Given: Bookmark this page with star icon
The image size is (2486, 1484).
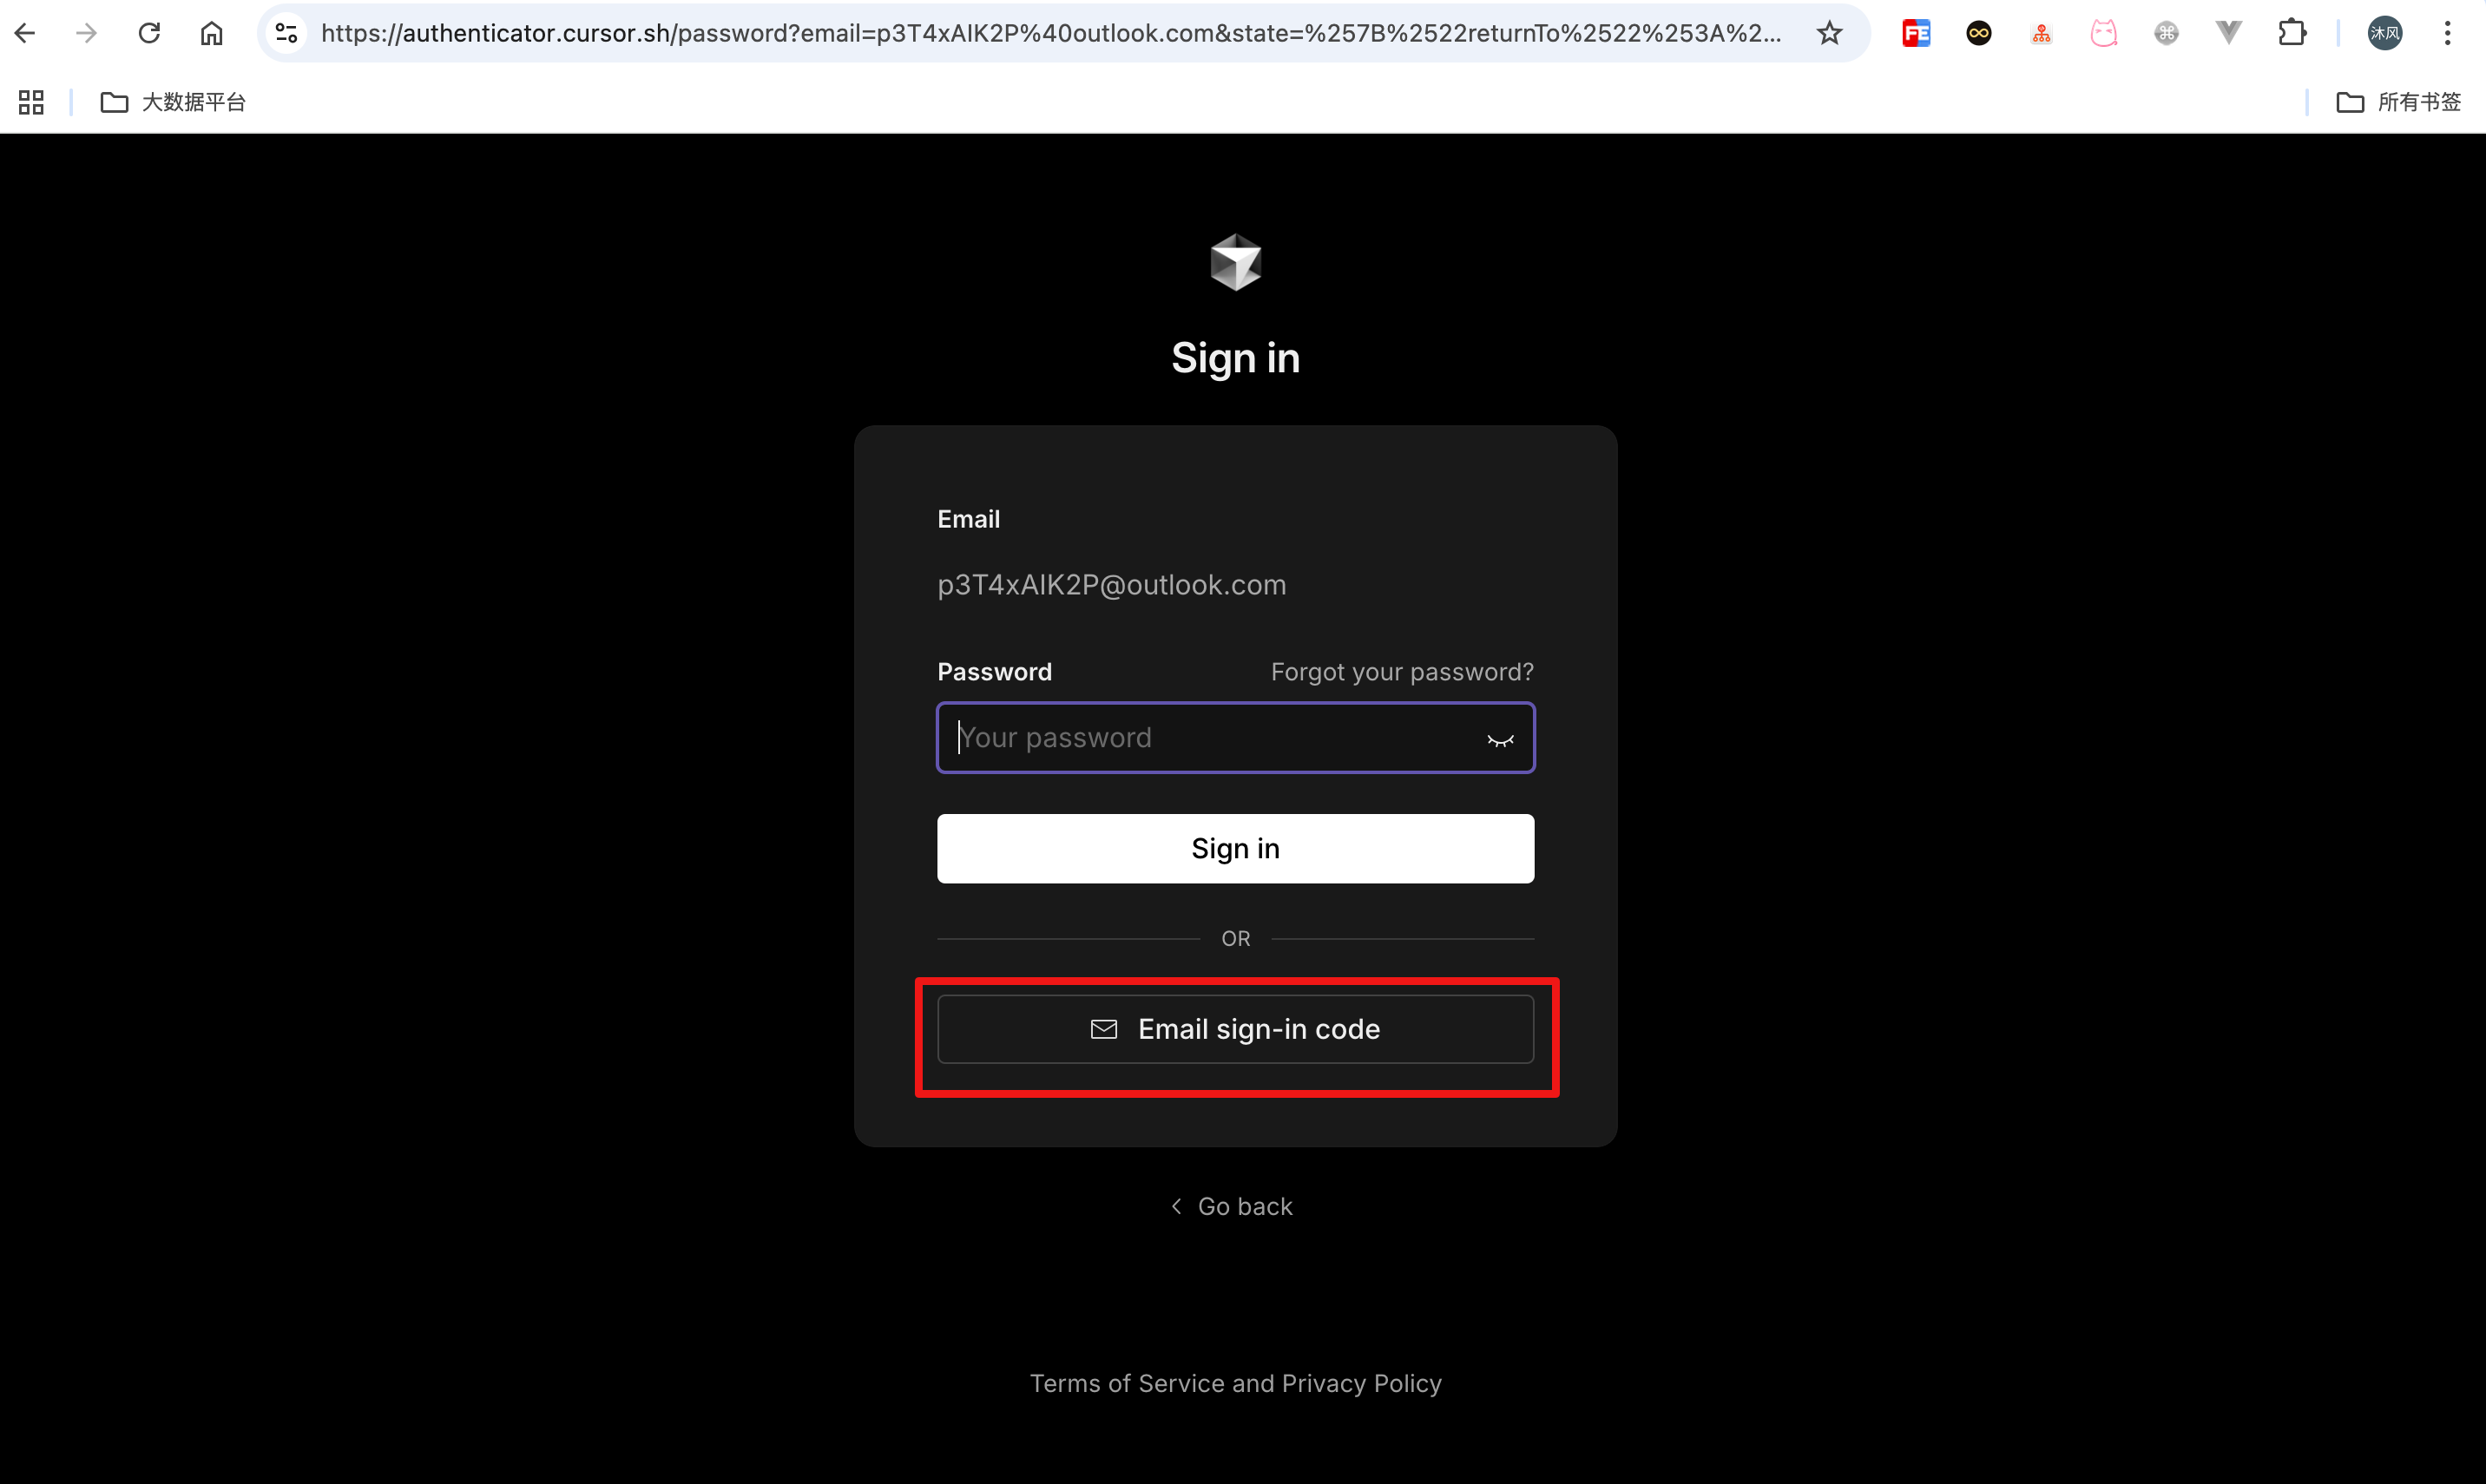Looking at the screenshot, I should tap(1829, 33).
